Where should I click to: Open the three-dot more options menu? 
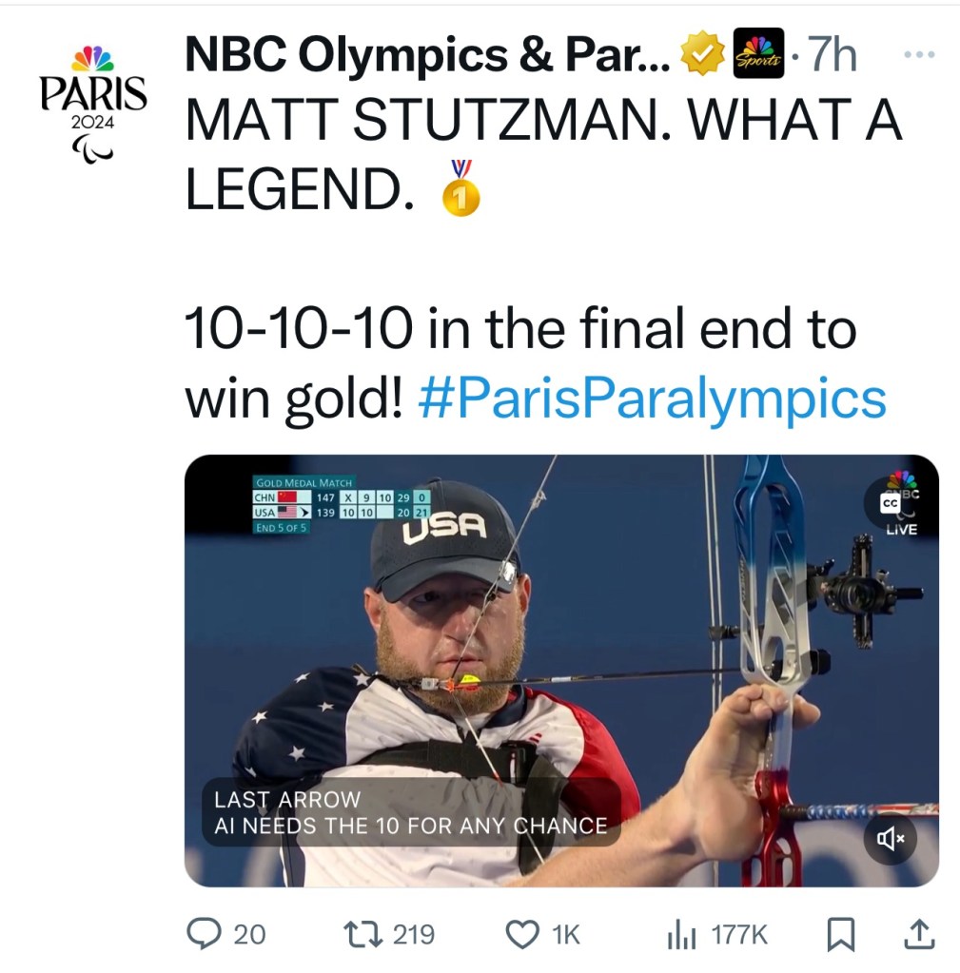pyautogui.click(x=919, y=55)
